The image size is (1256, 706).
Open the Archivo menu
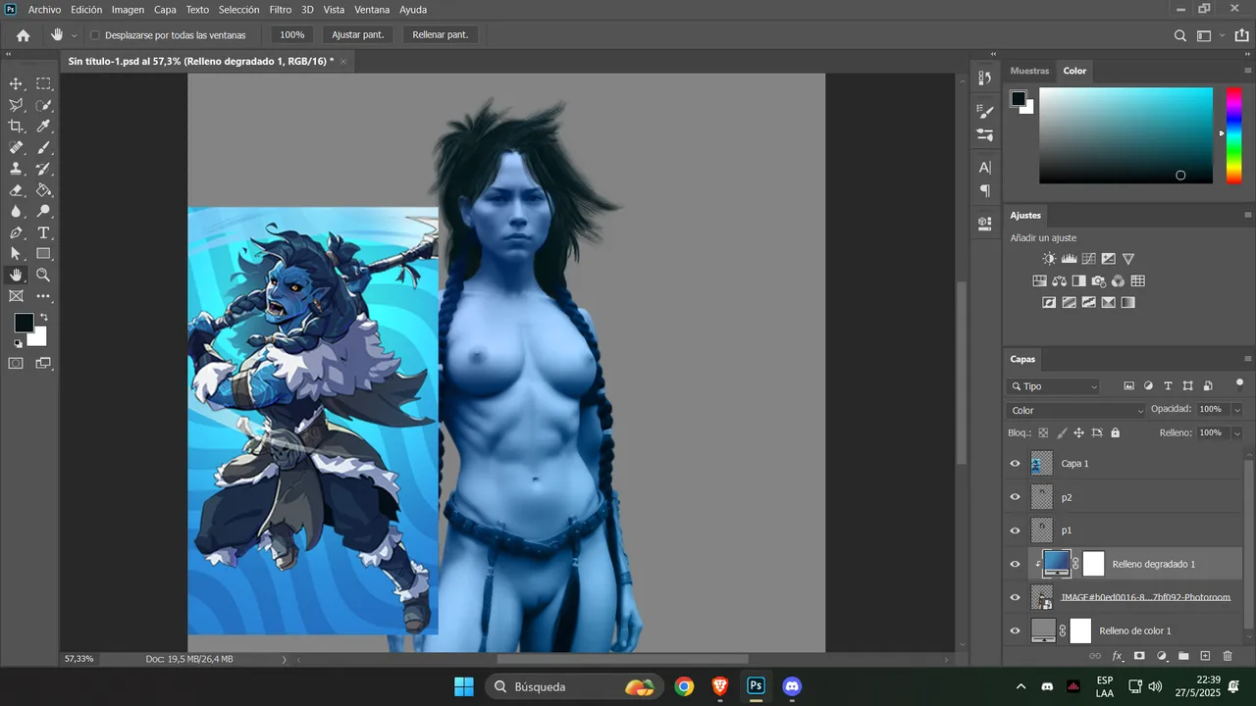[x=44, y=10]
